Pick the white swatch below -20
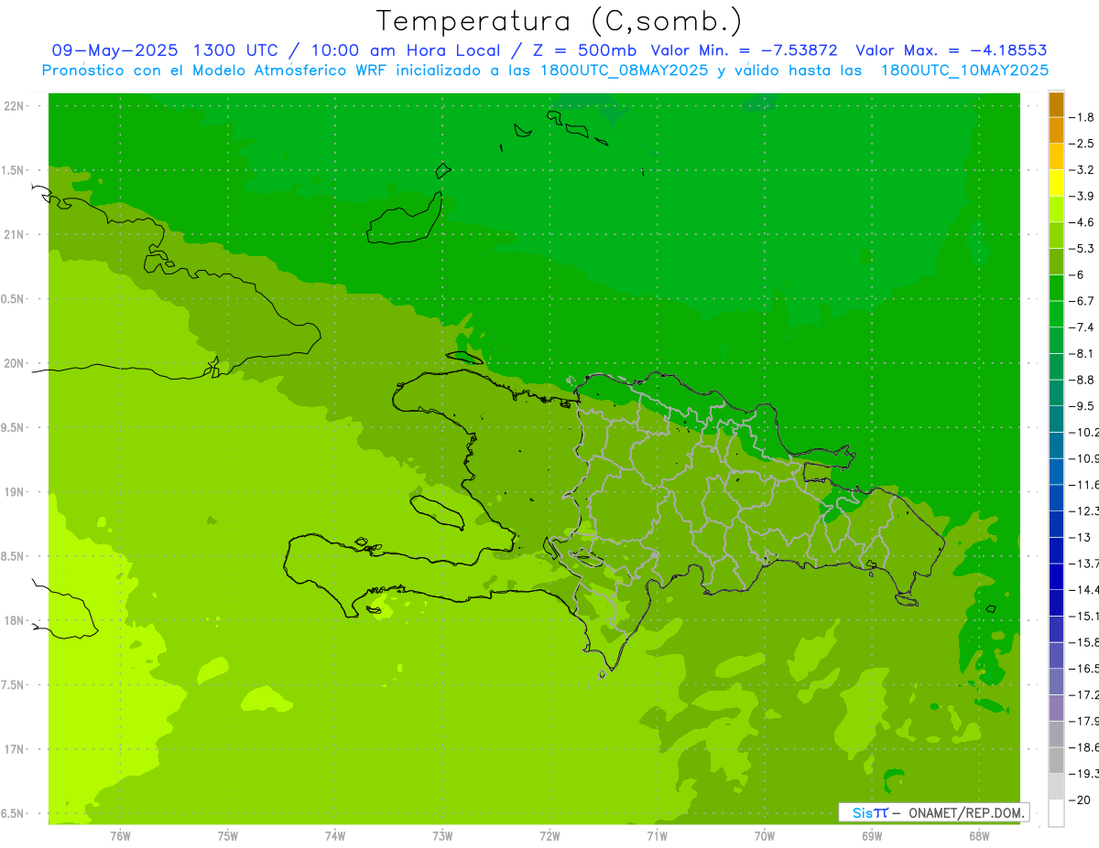Viewport: 1099px width, 848px height. tap(1056, 813)
